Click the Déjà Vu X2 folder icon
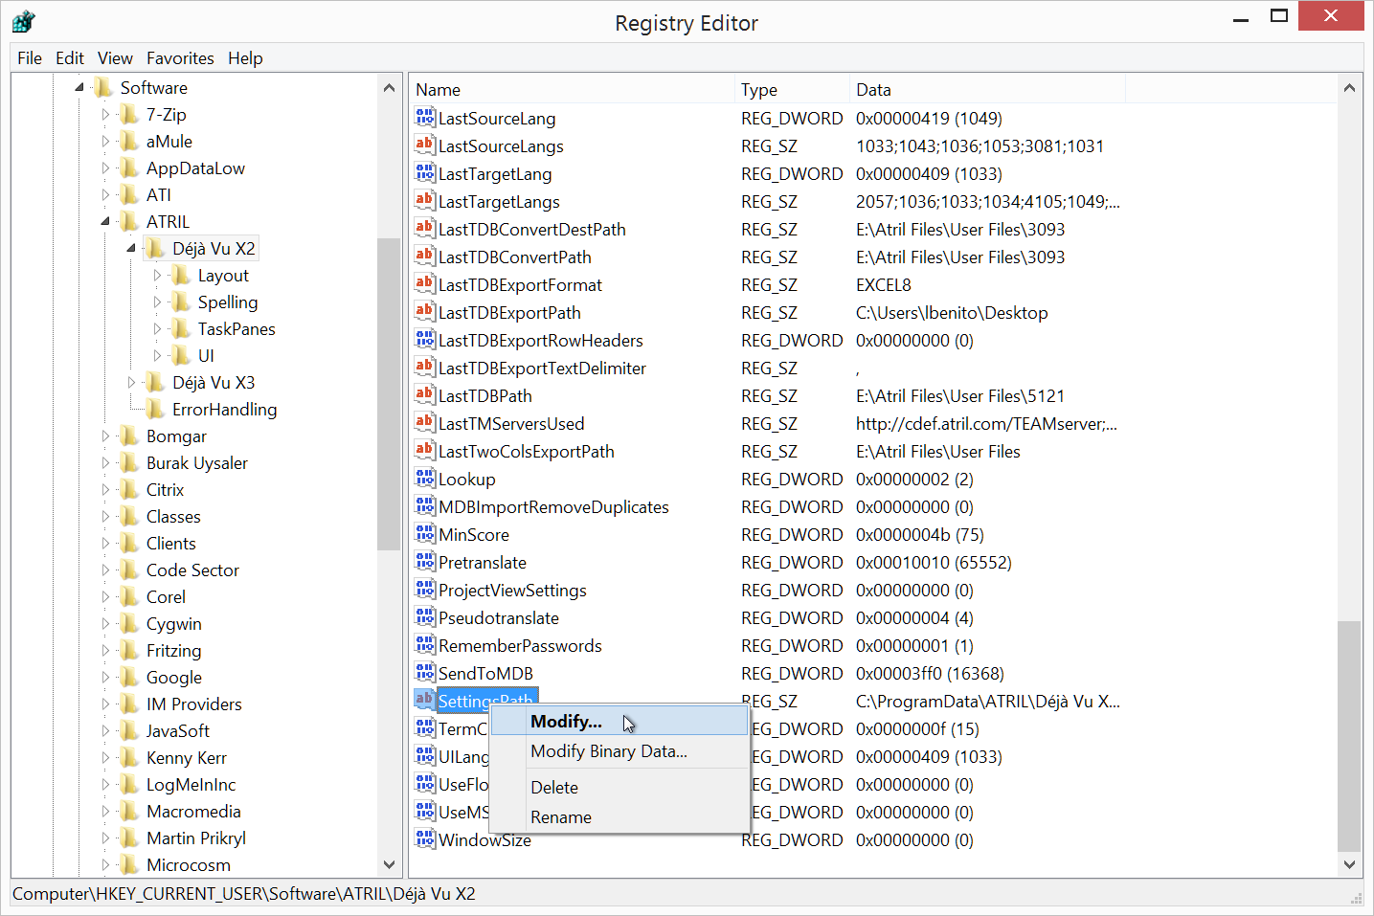 point(156,248)
